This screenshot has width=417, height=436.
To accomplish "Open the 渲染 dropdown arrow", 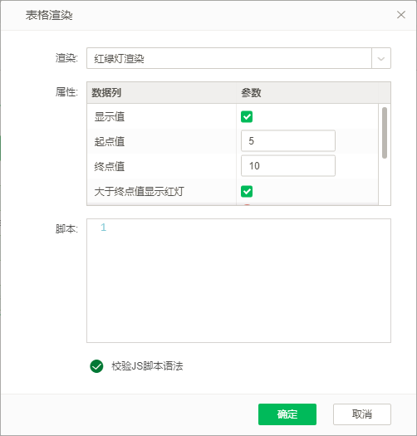I will [x=381, y=58].
